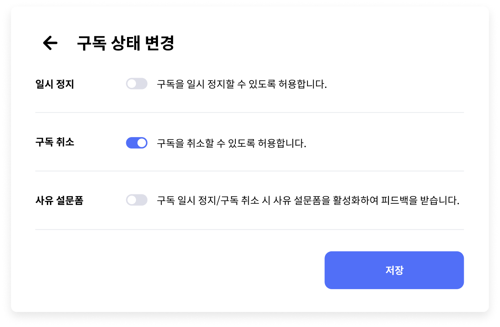Select the 일시 정지 row label
The width and height of the screenshot is (500, 327).
(55, 85)
